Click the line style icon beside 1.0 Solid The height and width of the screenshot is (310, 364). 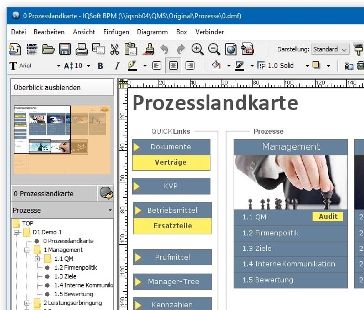tap(261, 66)
